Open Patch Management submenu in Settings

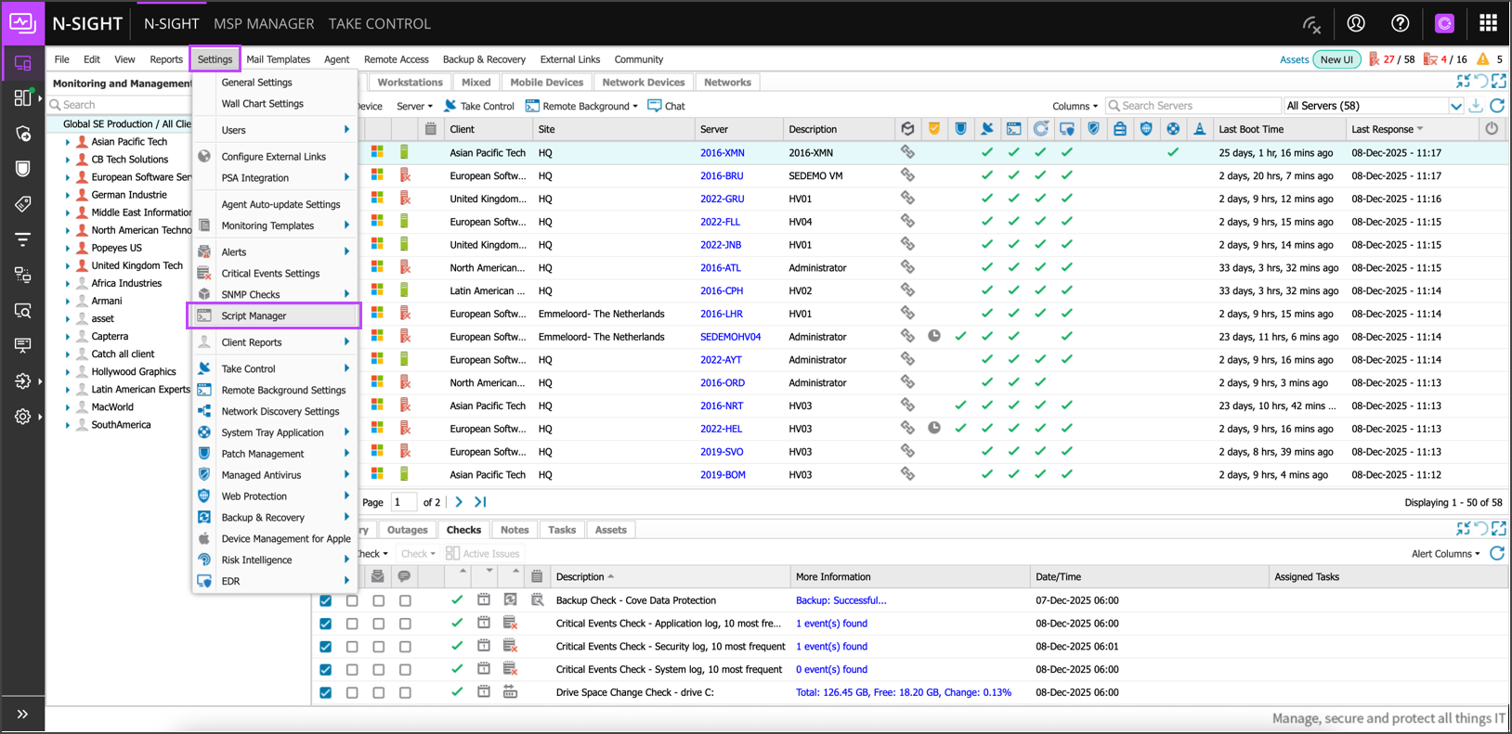[x=263, y=454]
